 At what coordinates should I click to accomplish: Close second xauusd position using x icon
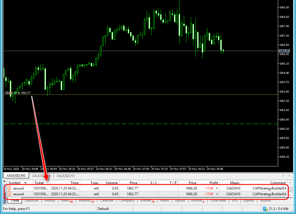(x=217, y=194)
